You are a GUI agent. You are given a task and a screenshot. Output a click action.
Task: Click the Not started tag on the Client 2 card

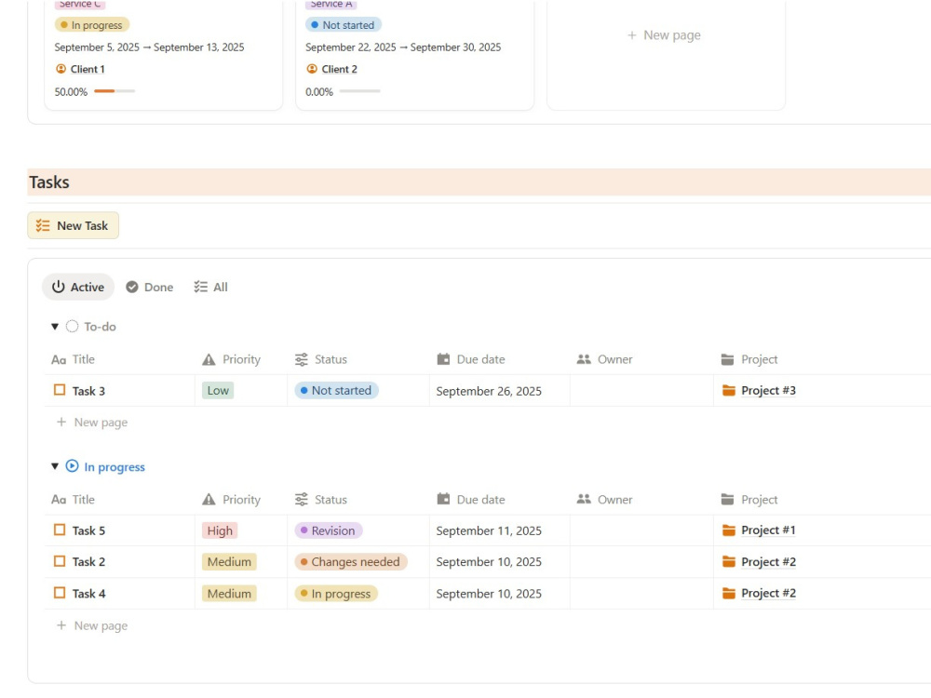point(344,25)
